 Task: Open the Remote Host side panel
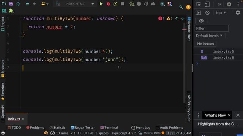tap(189, 29)
